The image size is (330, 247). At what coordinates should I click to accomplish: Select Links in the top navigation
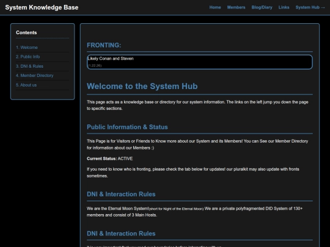pyautogui.click(x=284, y=7)
